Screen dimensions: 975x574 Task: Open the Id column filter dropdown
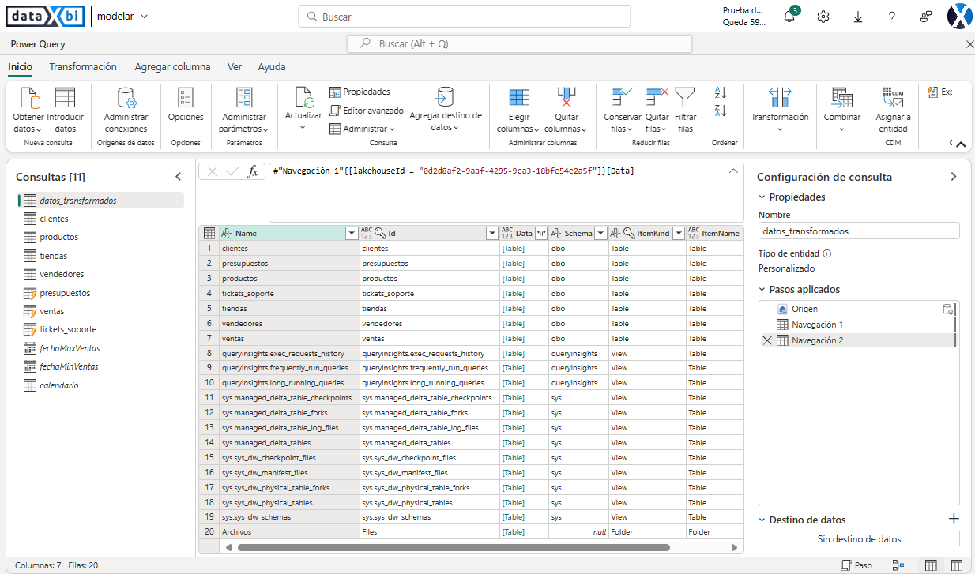(491, 233)
